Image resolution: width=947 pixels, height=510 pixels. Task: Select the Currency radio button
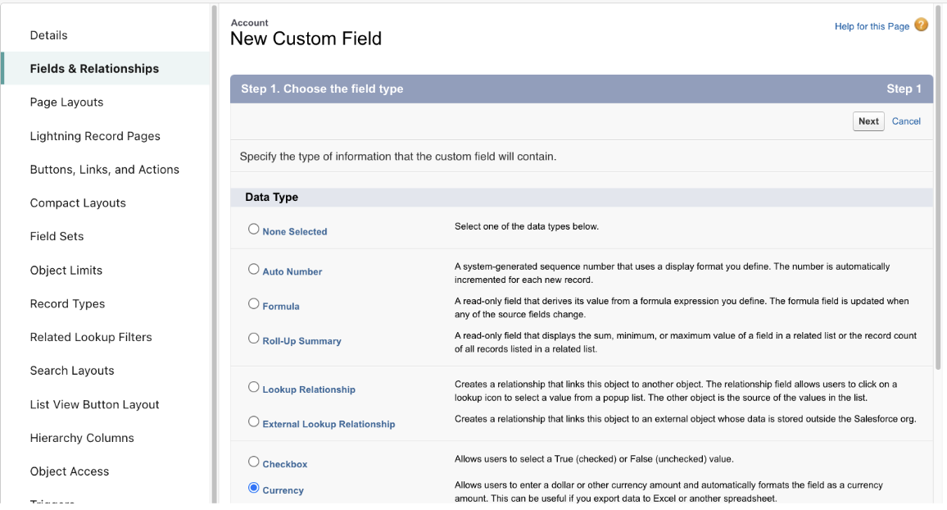click(254, 488)
